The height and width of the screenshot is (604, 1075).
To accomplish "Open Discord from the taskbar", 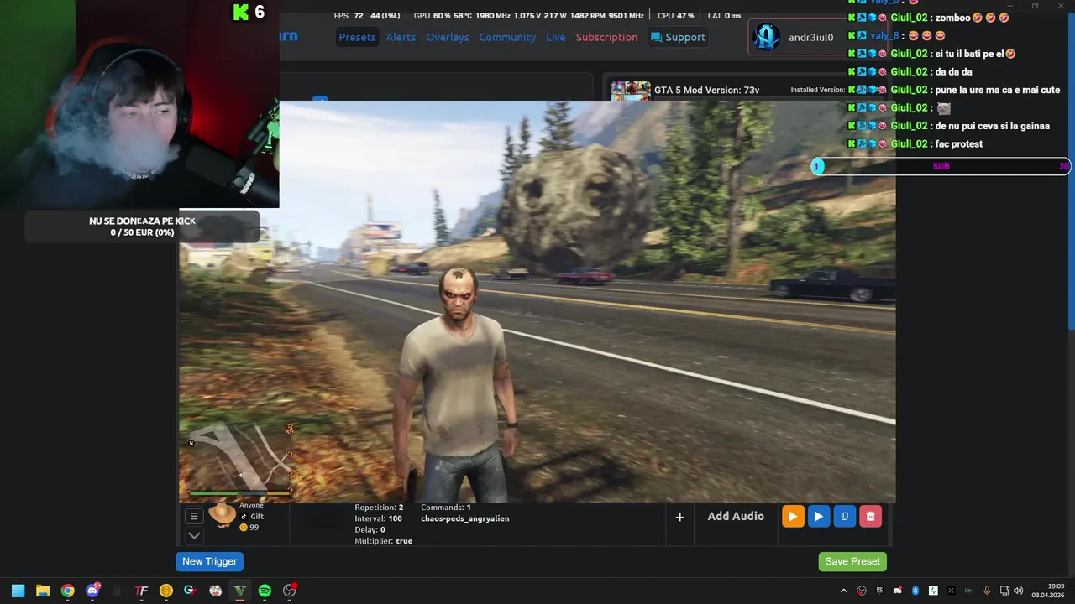I will [92, 591].
